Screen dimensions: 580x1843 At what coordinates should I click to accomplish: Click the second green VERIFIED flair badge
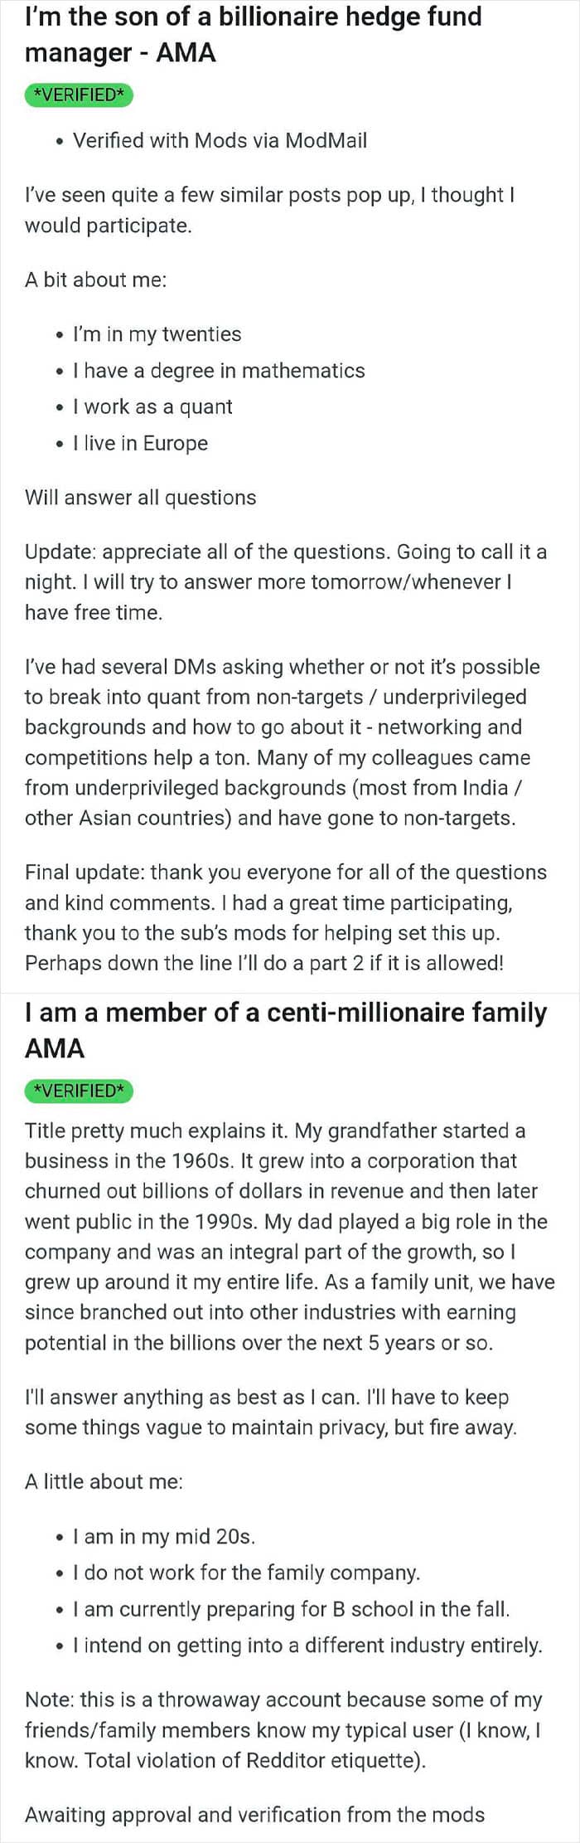(79, 1091)
